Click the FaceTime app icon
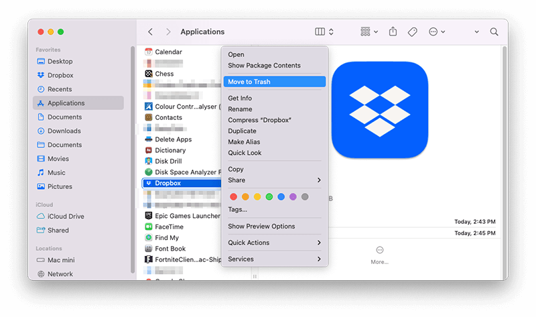Screen dimensions: 536x317 click(x=148, y=227)
